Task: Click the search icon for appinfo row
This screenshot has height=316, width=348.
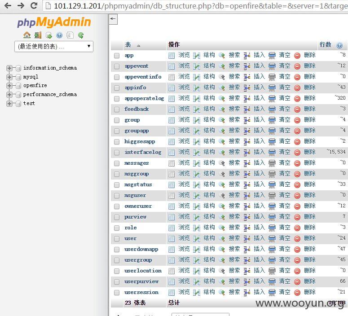Action: 222,88
